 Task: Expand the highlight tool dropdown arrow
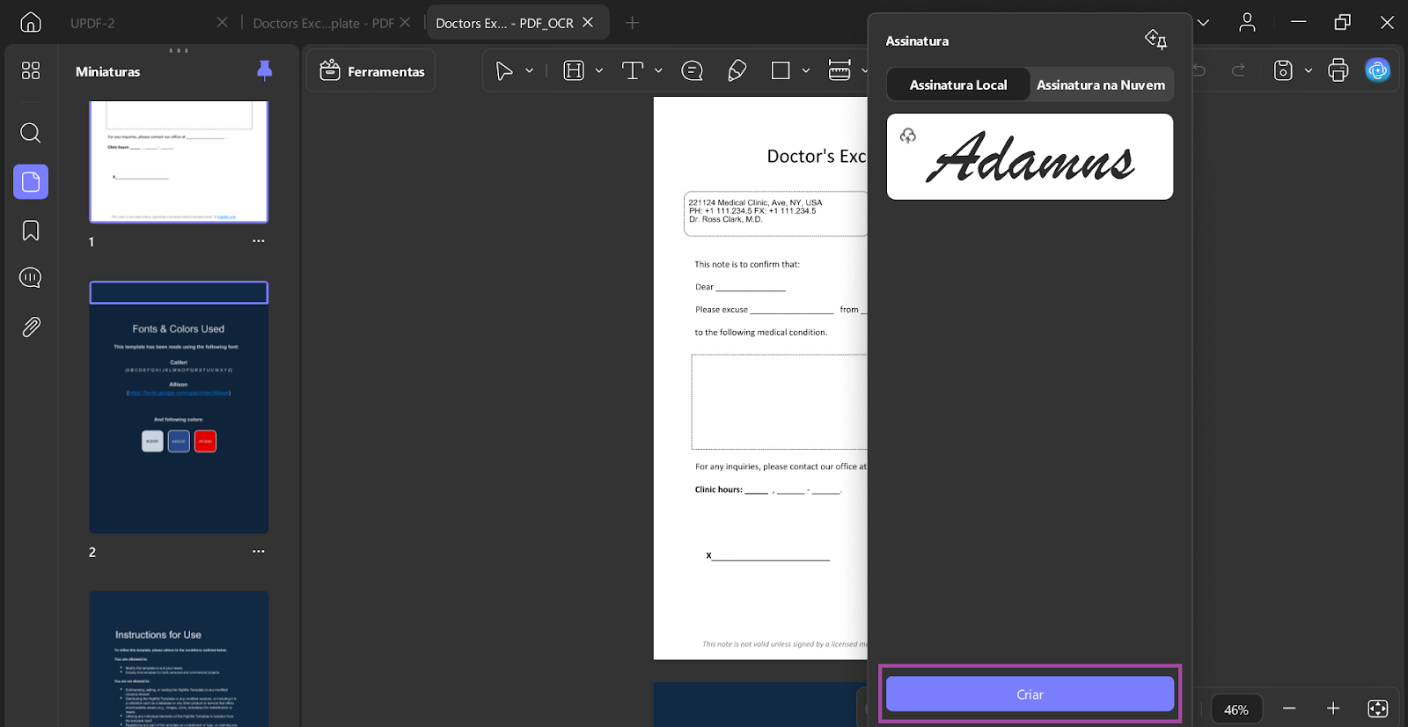pyautogui.click(x=599, y=71)
